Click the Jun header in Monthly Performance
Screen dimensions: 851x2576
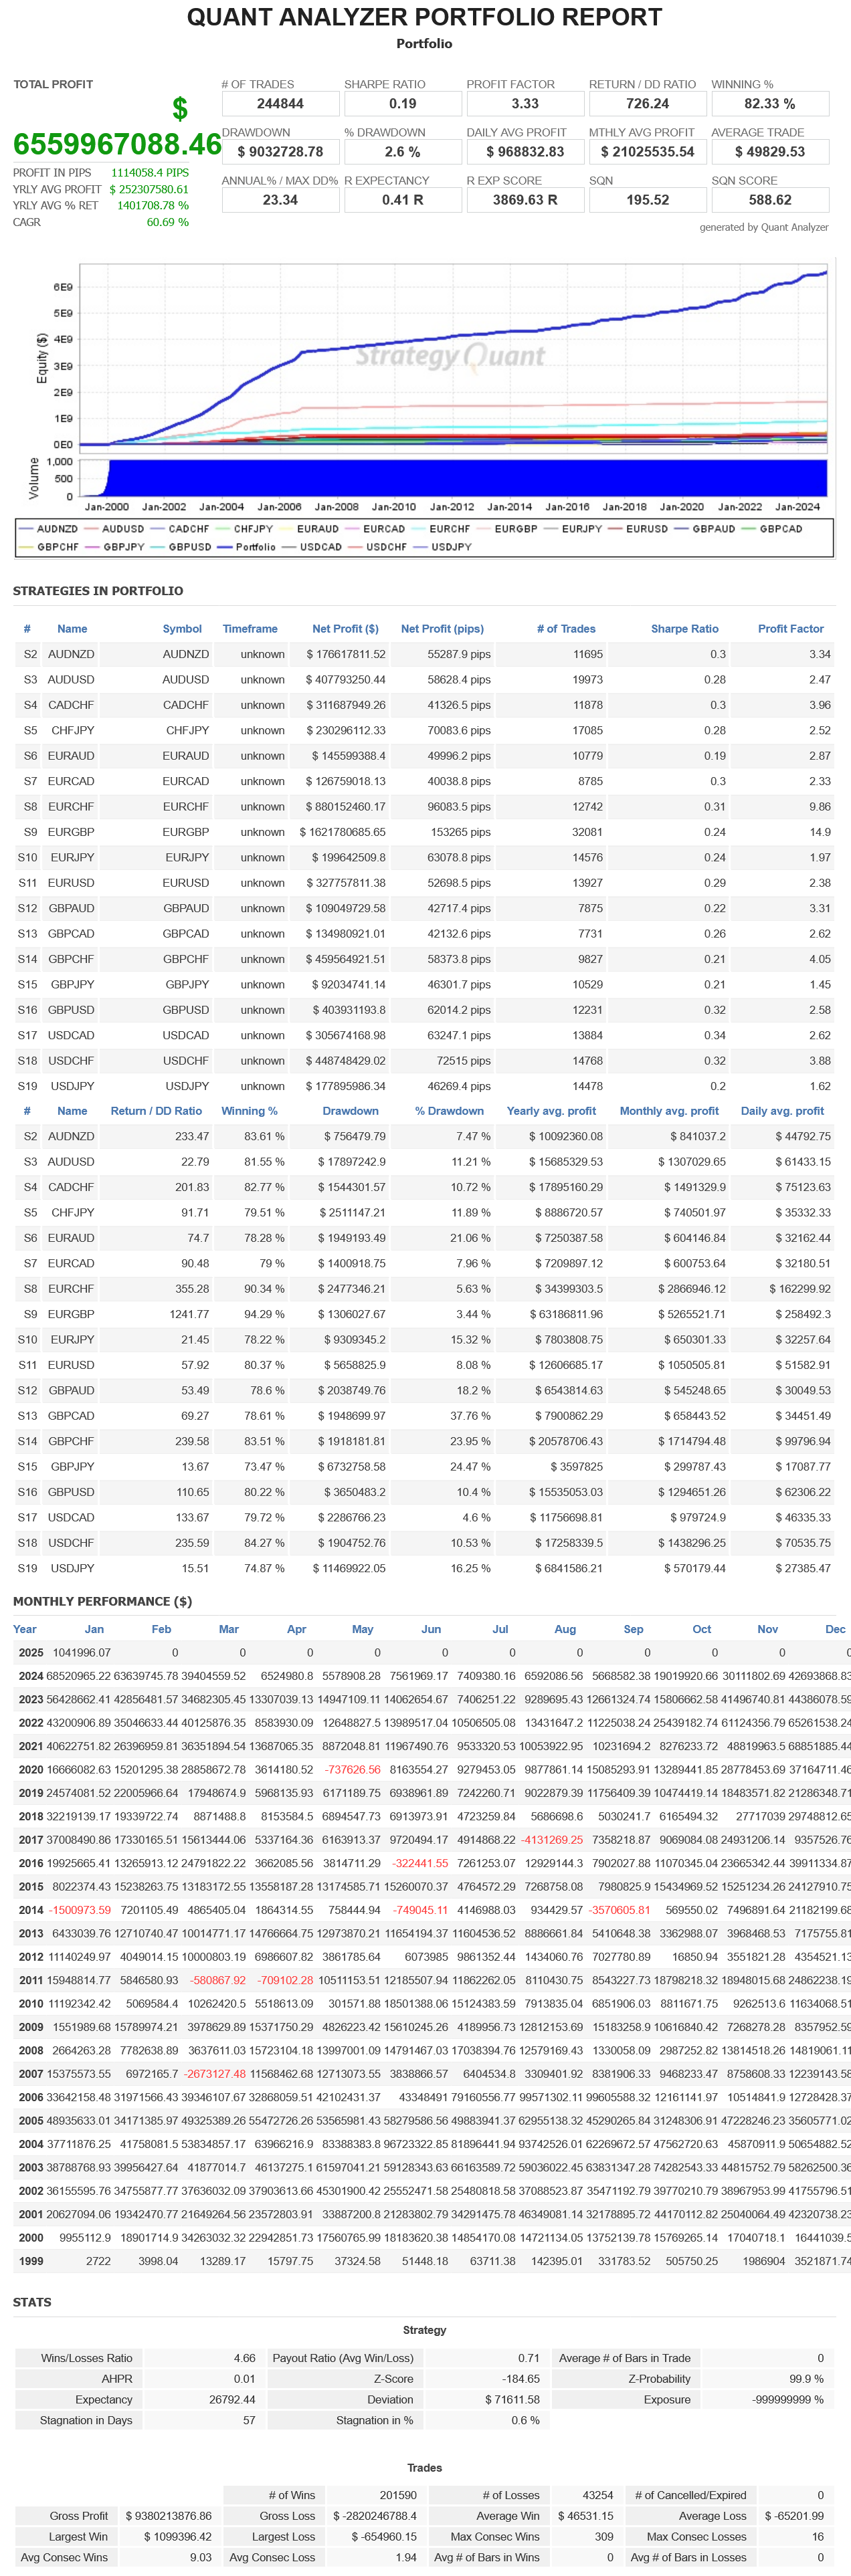(431, 1629)
